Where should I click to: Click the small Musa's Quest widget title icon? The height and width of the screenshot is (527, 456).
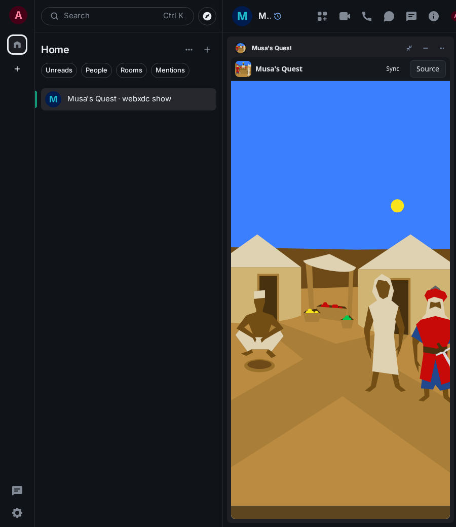tap(241, 48)
